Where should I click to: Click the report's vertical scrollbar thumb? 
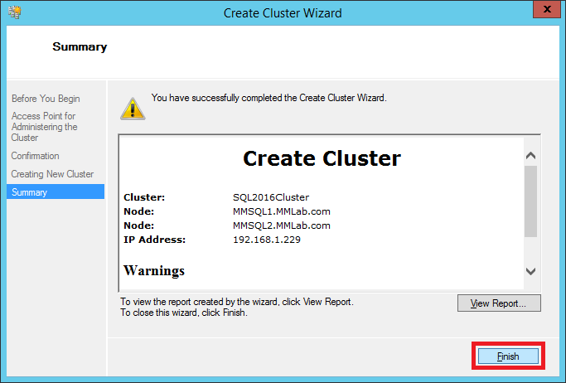pyautogui.click(x=531, y=201)
